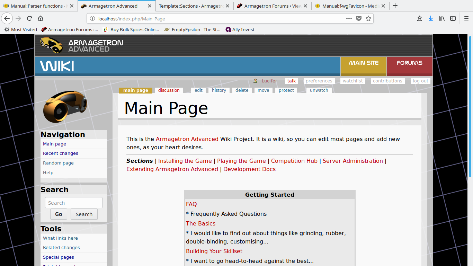473x266 pixels.
Task: Click the page vertical scrollbar
Action: click(x=470, y=139)
